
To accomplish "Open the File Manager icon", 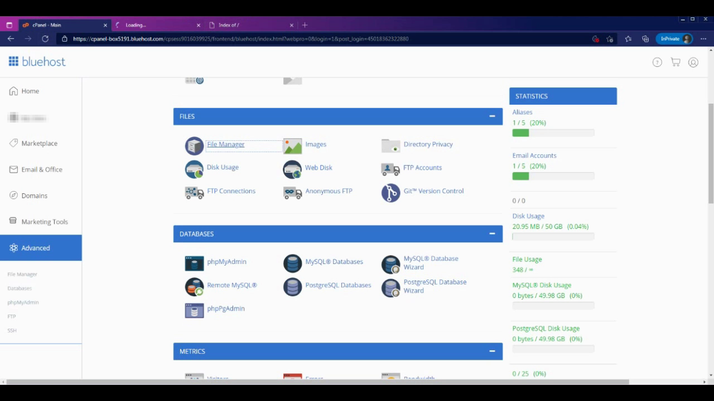I will tap(194, 146).
